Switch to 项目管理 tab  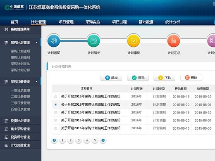point(66,22)
